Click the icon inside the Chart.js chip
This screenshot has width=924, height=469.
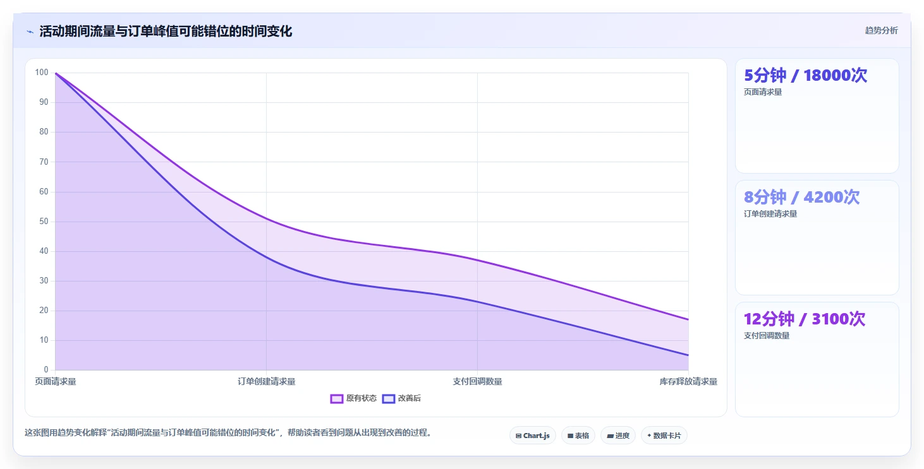click(x=519, y=436)
